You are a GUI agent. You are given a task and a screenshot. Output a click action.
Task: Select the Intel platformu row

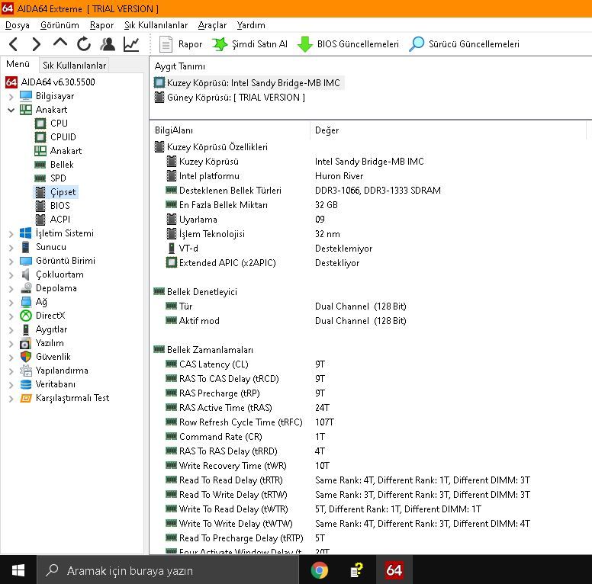[370, 176]
